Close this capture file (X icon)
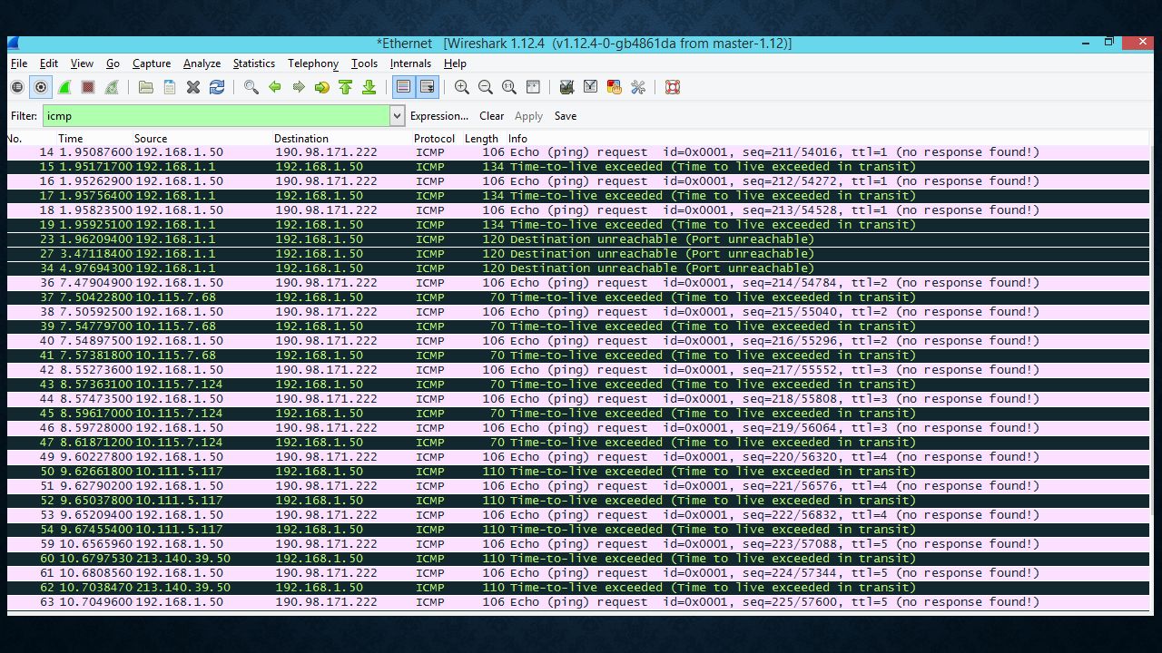This screenshot has height=653, width=1162. click(x=192, y=87)
